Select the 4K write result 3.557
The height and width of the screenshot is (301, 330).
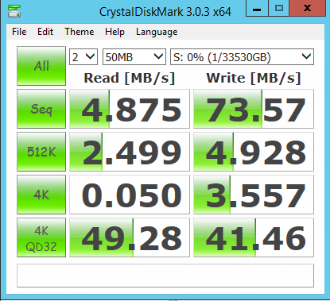(x=254, y=195)
